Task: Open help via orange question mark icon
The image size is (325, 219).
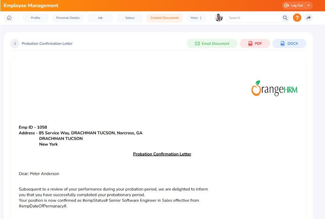Action: pyautogui.click(x=297, y=18)
